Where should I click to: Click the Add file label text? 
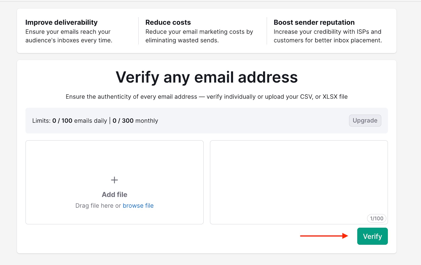coord(114,195)
